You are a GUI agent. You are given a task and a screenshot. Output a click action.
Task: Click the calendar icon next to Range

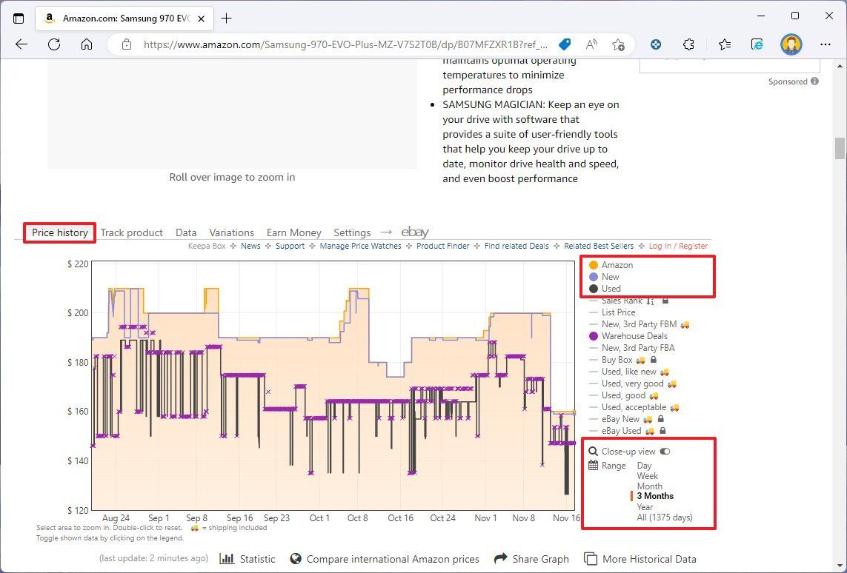tap(592, 466)
